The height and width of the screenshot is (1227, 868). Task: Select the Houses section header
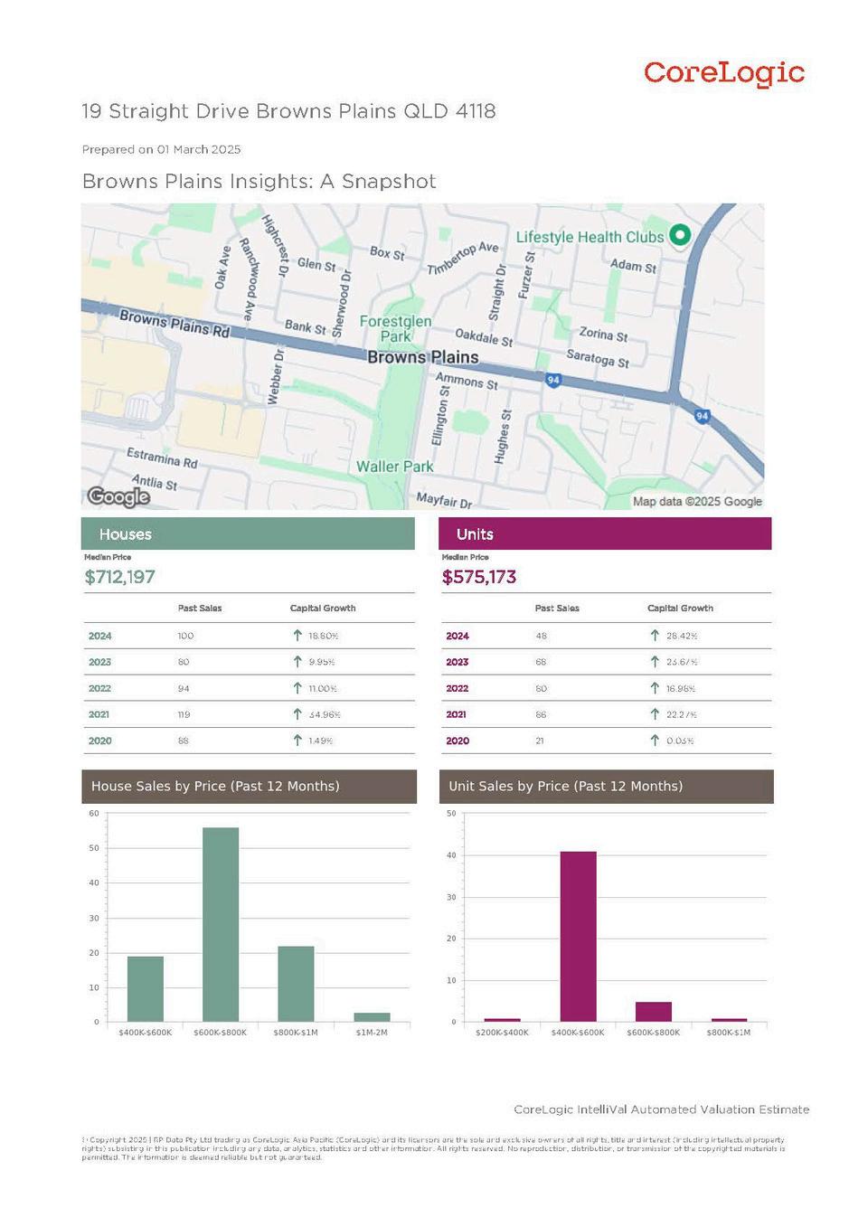[x=248, y=533]
